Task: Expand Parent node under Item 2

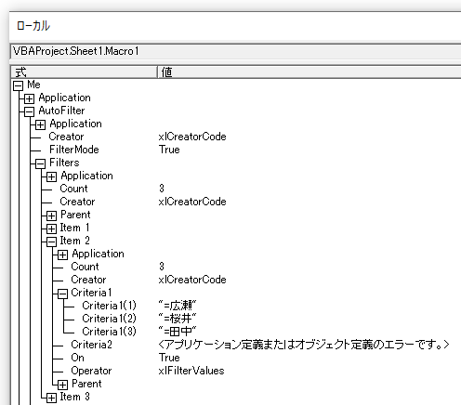Action: point(62,385)
